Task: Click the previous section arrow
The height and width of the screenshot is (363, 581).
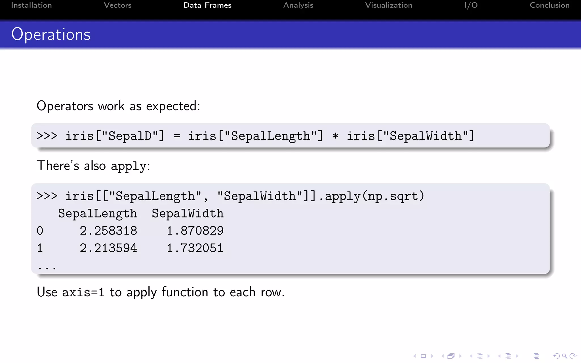Action: (499, 356)
